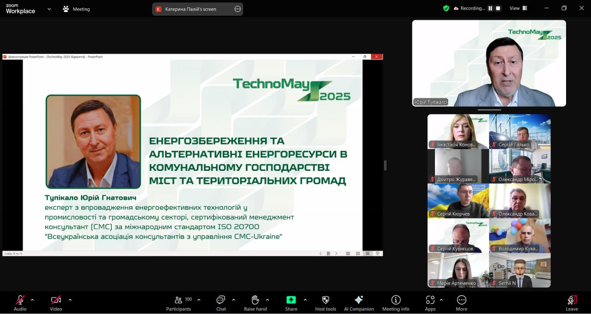Select Юрій Тупікало speaker video tile
The width and height of the screenshot is (591, 314).
point(489,63)
